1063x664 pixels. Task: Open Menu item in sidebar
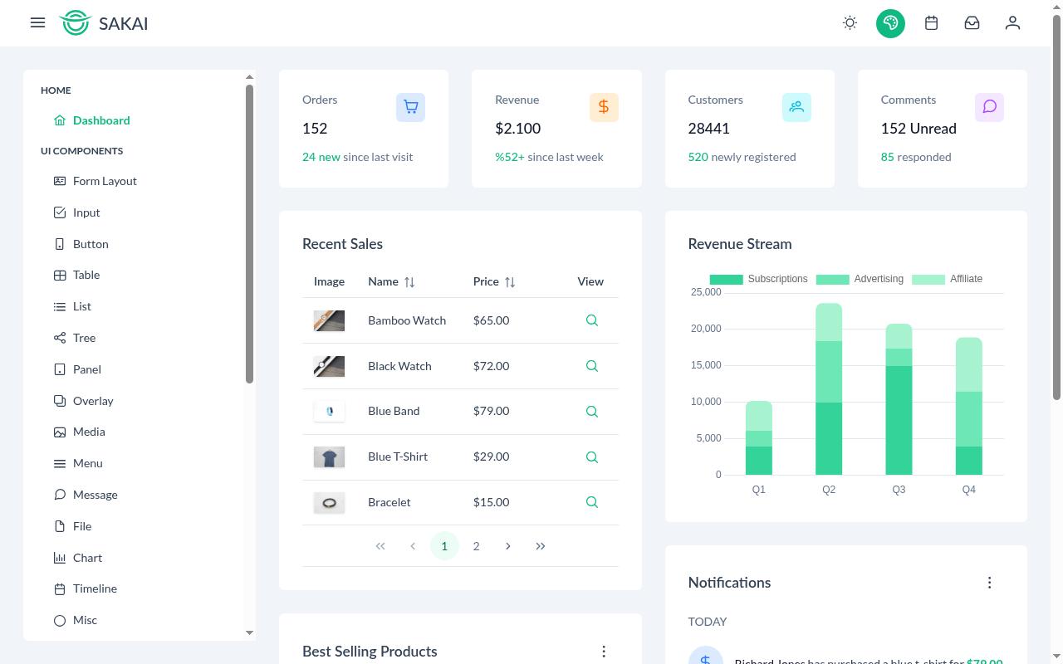click(140, 463)
